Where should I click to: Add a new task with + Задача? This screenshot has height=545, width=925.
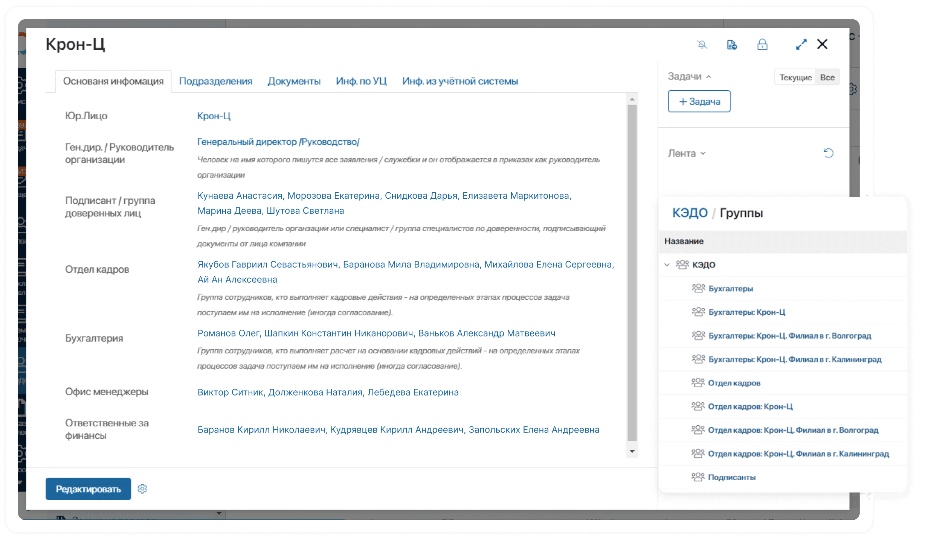699,101
